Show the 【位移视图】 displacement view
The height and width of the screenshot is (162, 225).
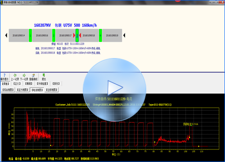52,90
